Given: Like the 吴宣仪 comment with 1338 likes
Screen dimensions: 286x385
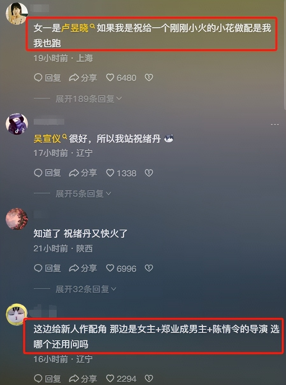Looking at the screenshot, I should (121, 173).
